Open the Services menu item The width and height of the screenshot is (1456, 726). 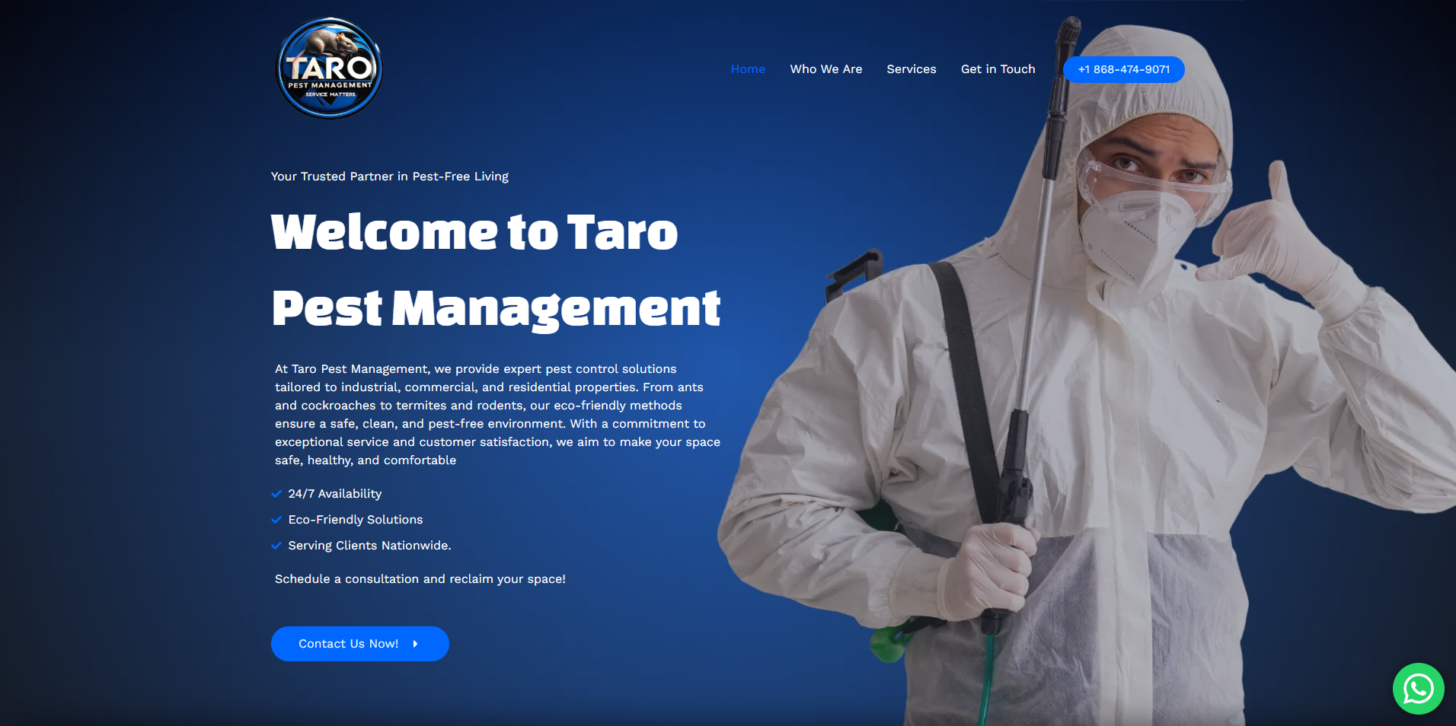tap(912, 69)
